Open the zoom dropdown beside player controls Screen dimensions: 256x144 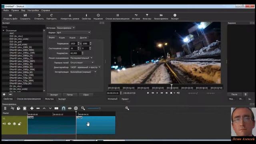pyautogui.click(x=174, y=93)
